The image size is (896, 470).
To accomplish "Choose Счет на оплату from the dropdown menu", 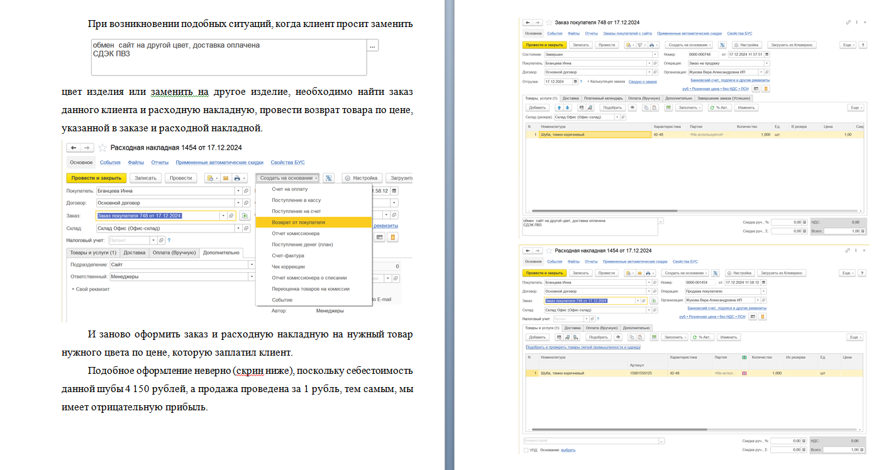I will (290, 189).
